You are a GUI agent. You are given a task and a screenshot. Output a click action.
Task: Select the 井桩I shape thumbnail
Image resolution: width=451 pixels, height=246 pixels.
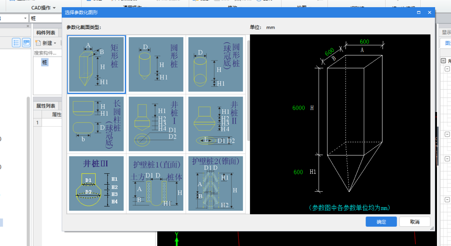[x=156, y=124]
